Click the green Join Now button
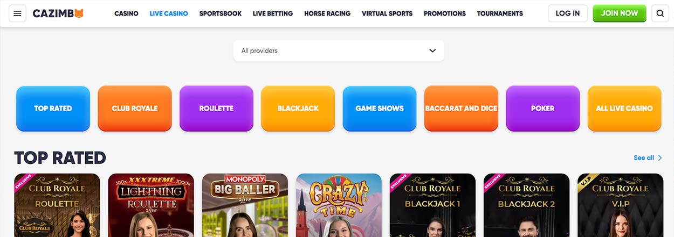Screen dimensions: 674x237 (x=620, y=13)
